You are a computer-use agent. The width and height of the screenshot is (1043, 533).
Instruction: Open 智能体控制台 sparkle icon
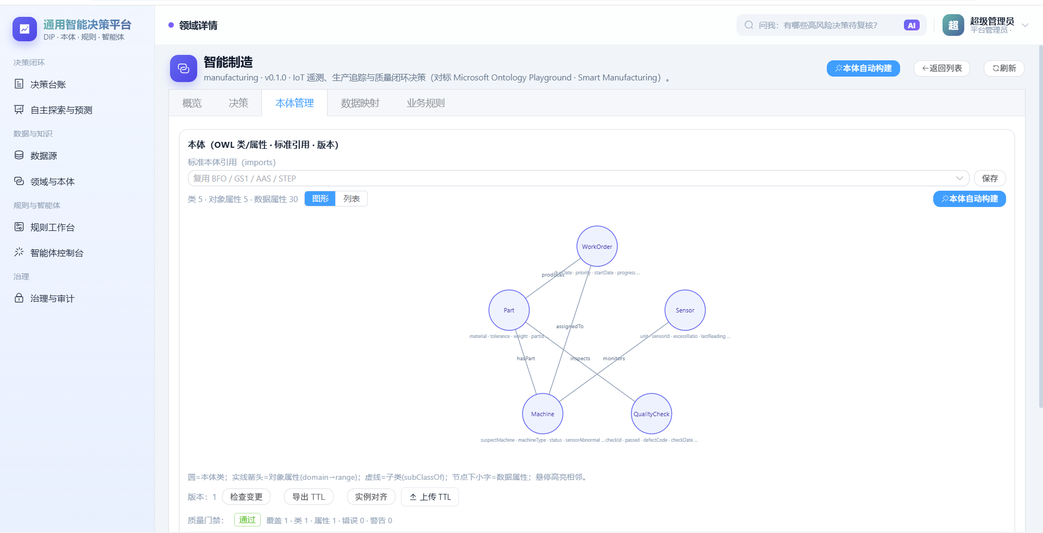point(19,252)
